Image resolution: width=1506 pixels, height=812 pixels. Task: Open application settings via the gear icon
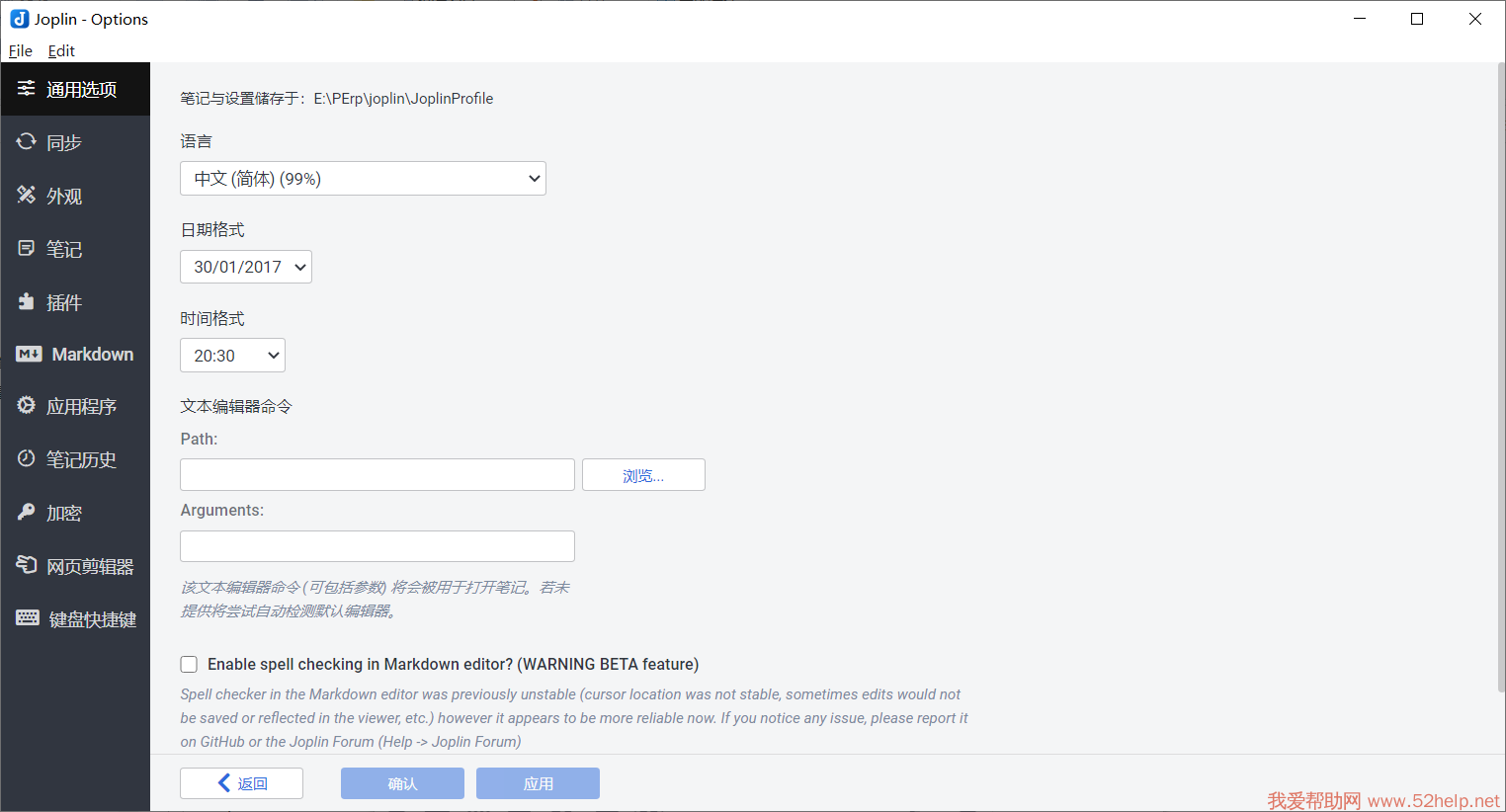(27, 405)
